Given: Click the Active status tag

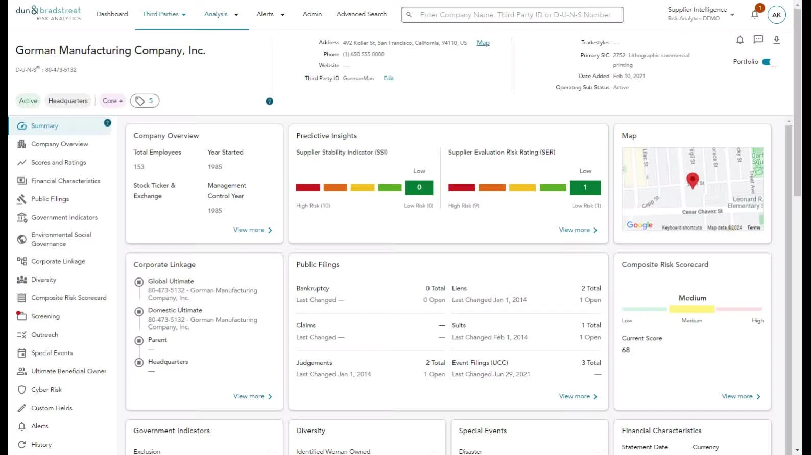Looking at the screenshot, I should [x=28, y=101].
